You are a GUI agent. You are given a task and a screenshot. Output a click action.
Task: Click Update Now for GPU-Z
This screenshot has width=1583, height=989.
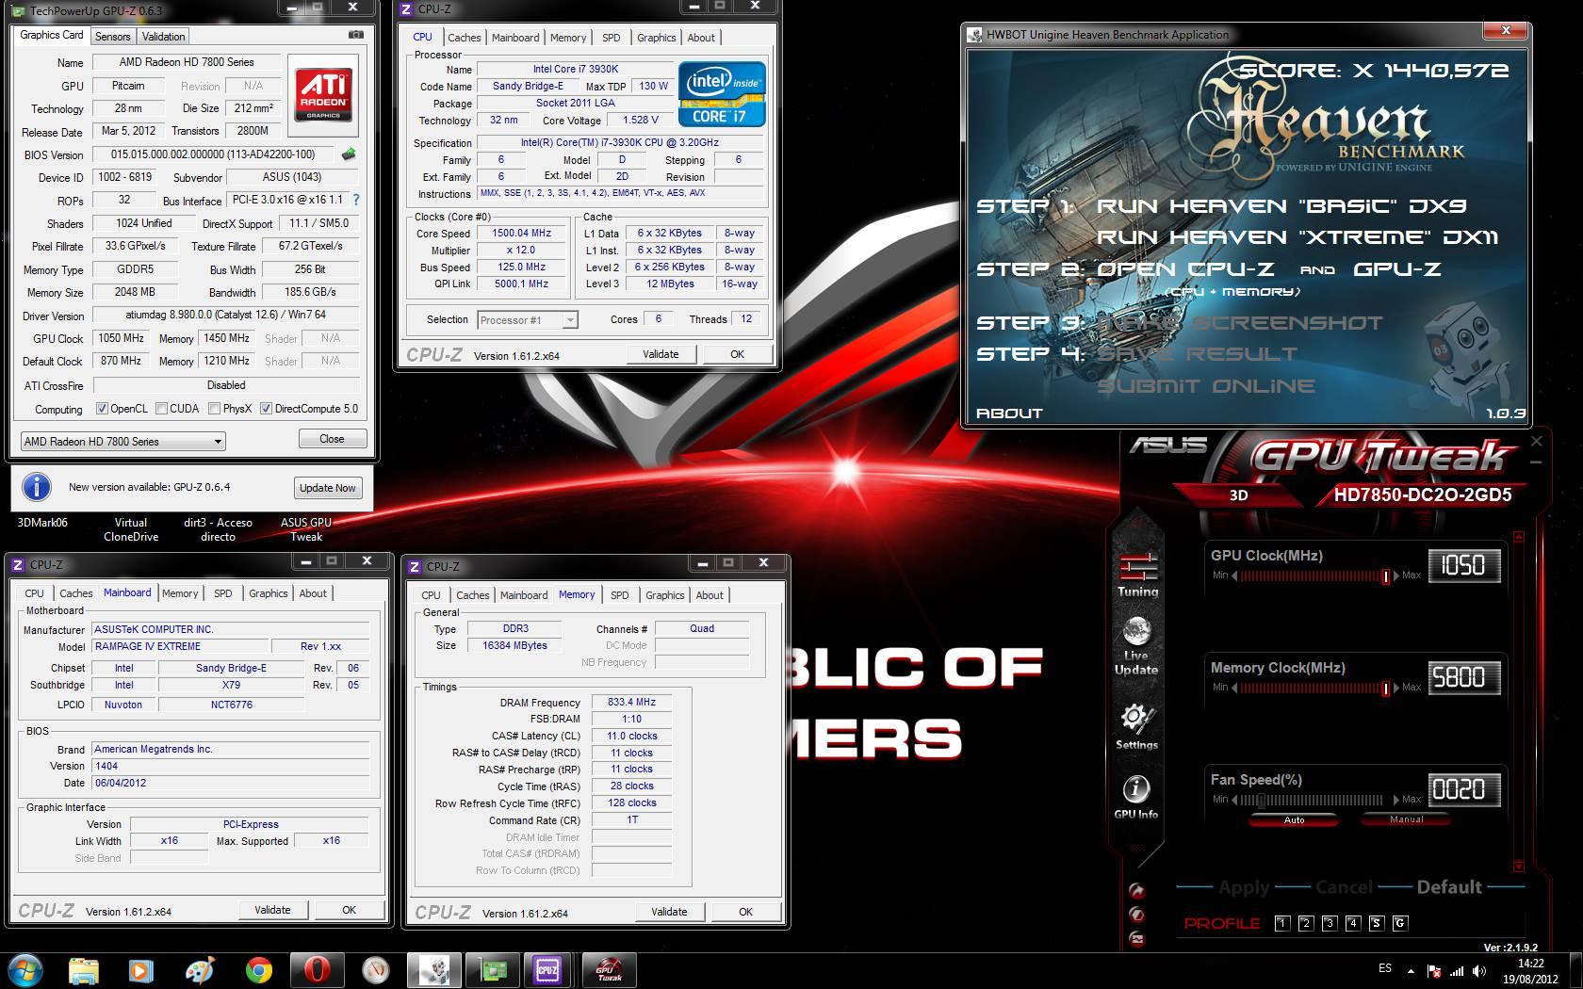[x=327, y=488]
